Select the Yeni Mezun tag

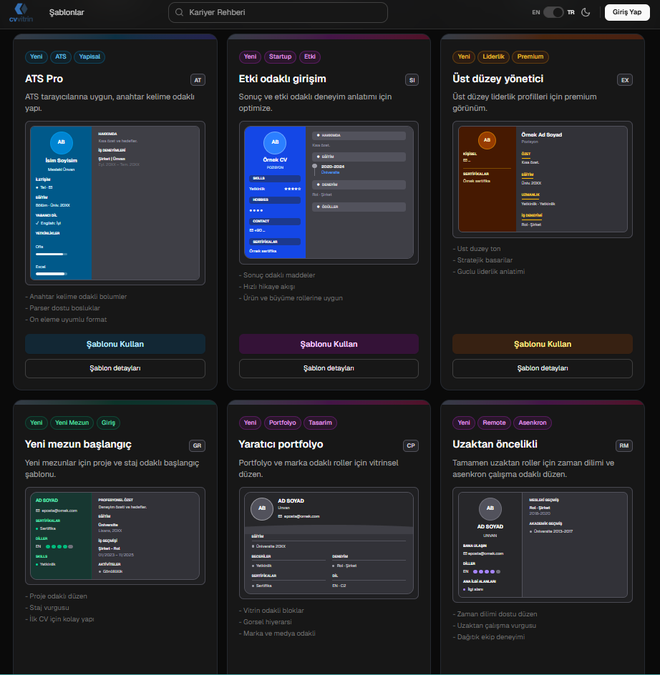72,423
